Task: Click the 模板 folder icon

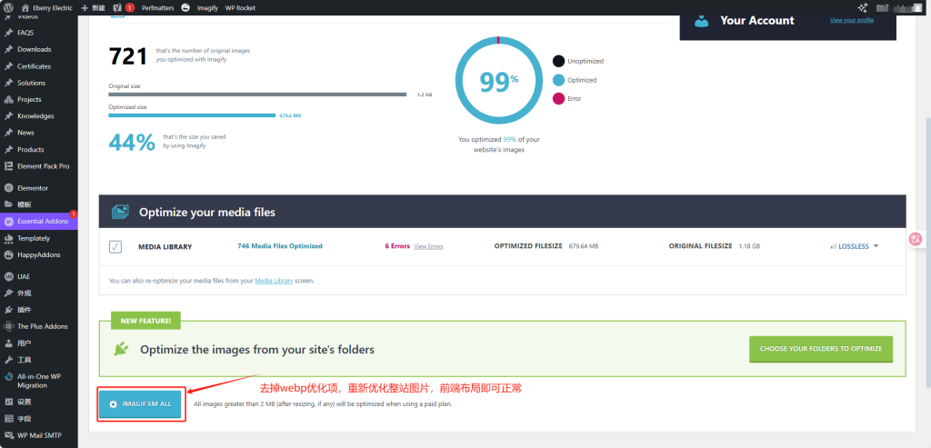Action: (x=8, y=204)
